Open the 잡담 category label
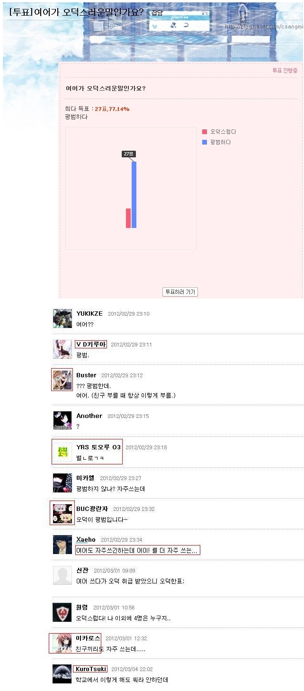The width and height of the screenshot is (304, 691). pyautogui.click(x=157, y=13)
